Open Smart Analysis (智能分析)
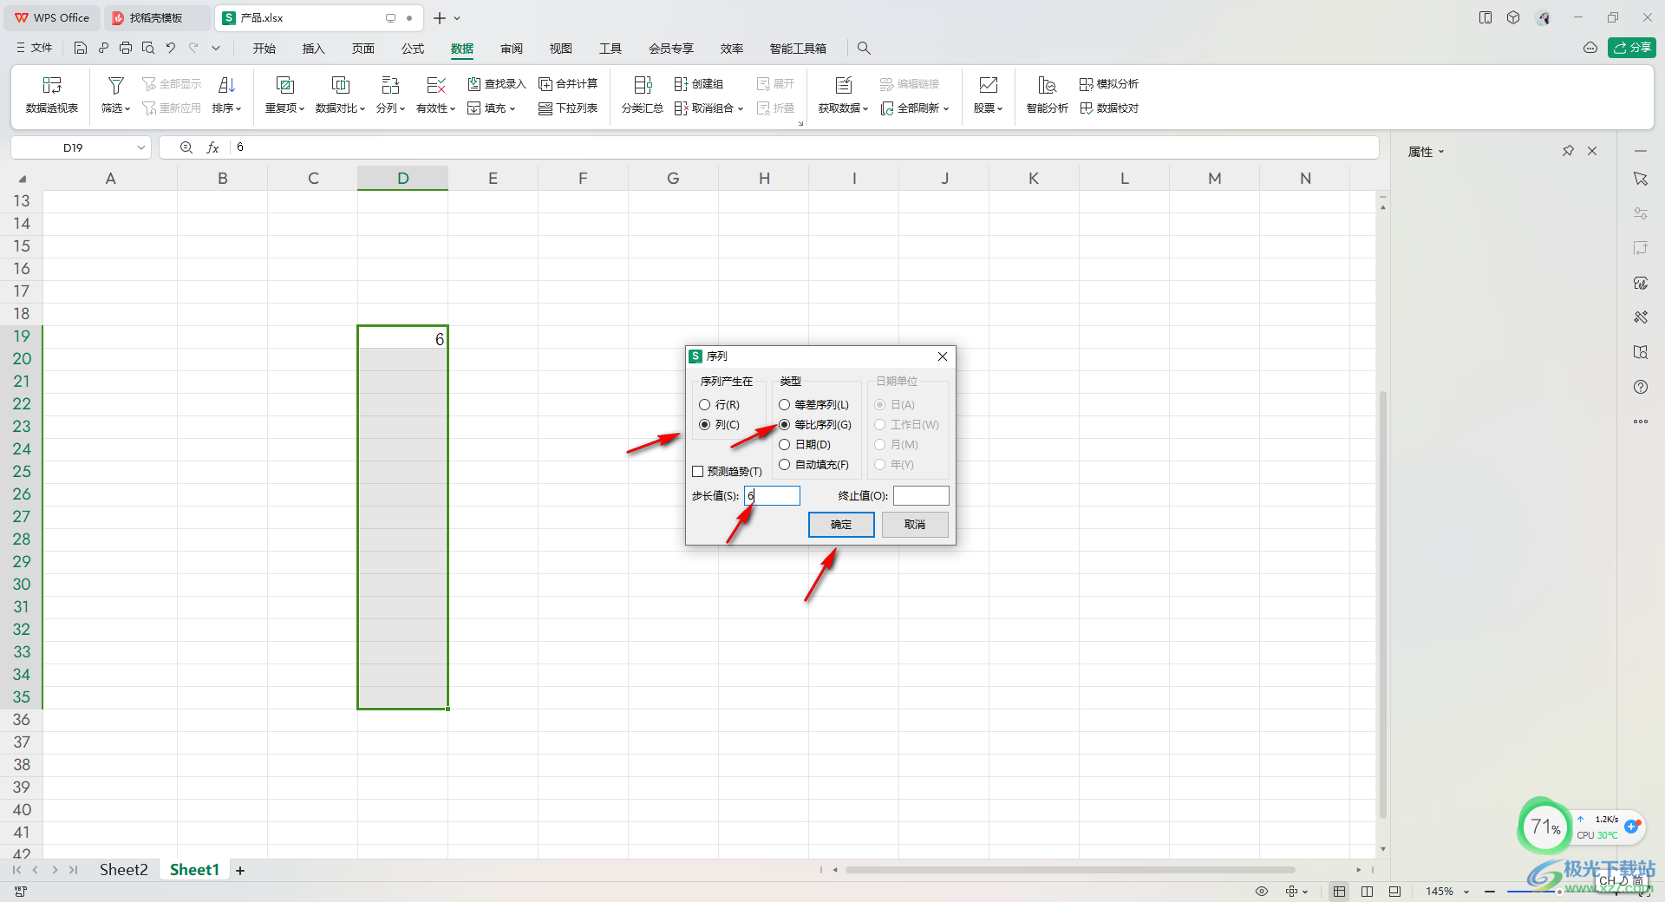Viewport: 1665px width, 902px height. 1047,95
